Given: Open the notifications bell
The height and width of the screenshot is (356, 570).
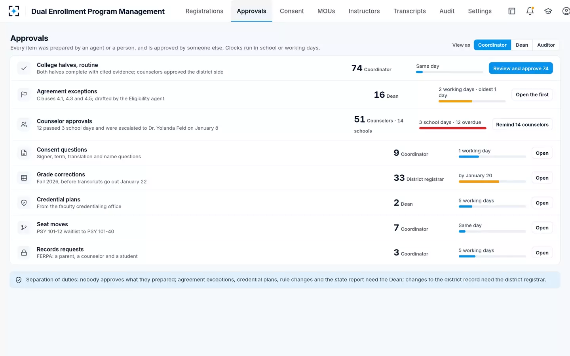Looking at the screenshot, I should [530, 11].
